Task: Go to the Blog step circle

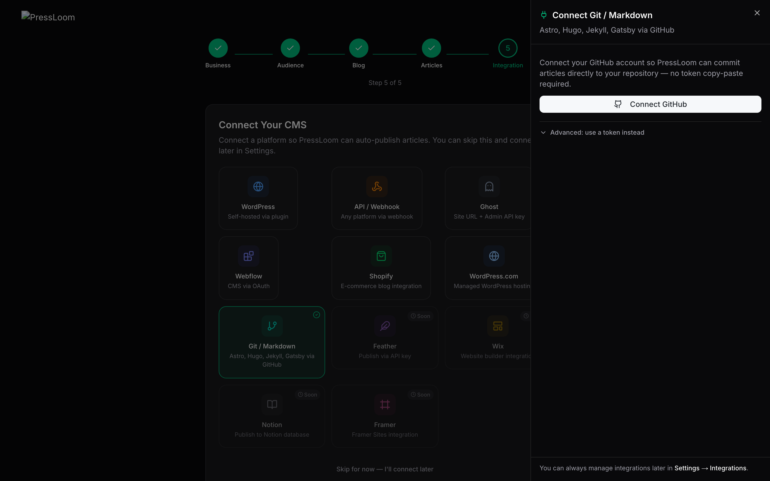Action: point(359,48)
